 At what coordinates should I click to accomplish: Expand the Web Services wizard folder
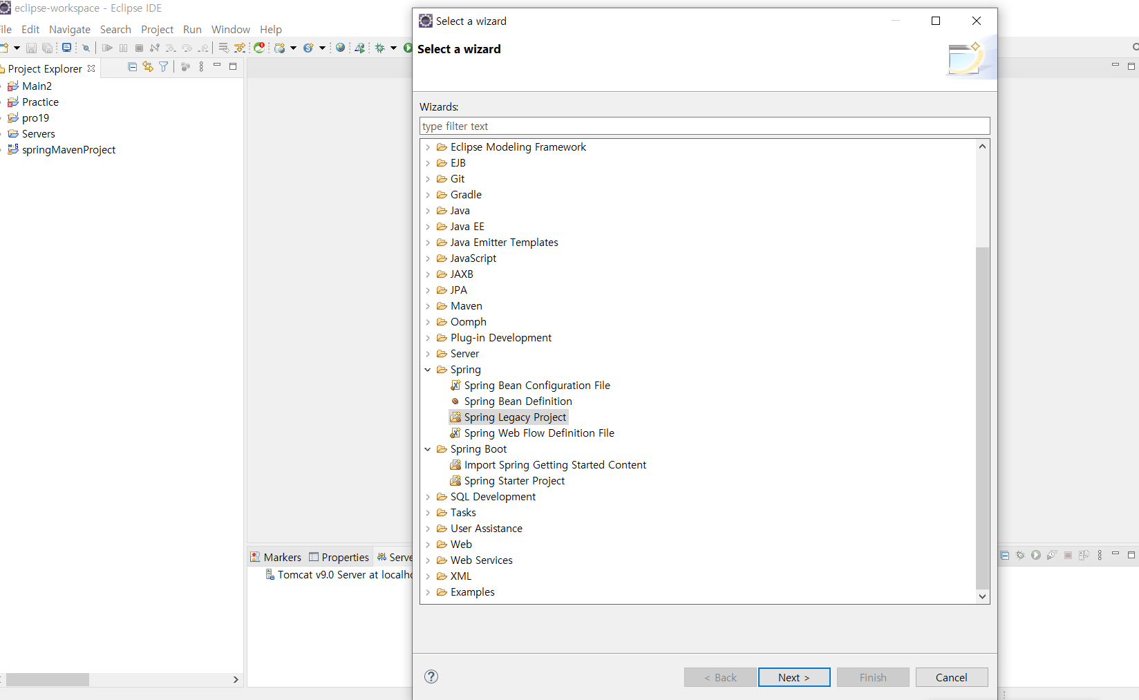(428, 560)
